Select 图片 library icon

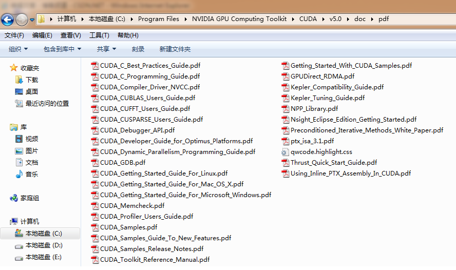[19, 151]
